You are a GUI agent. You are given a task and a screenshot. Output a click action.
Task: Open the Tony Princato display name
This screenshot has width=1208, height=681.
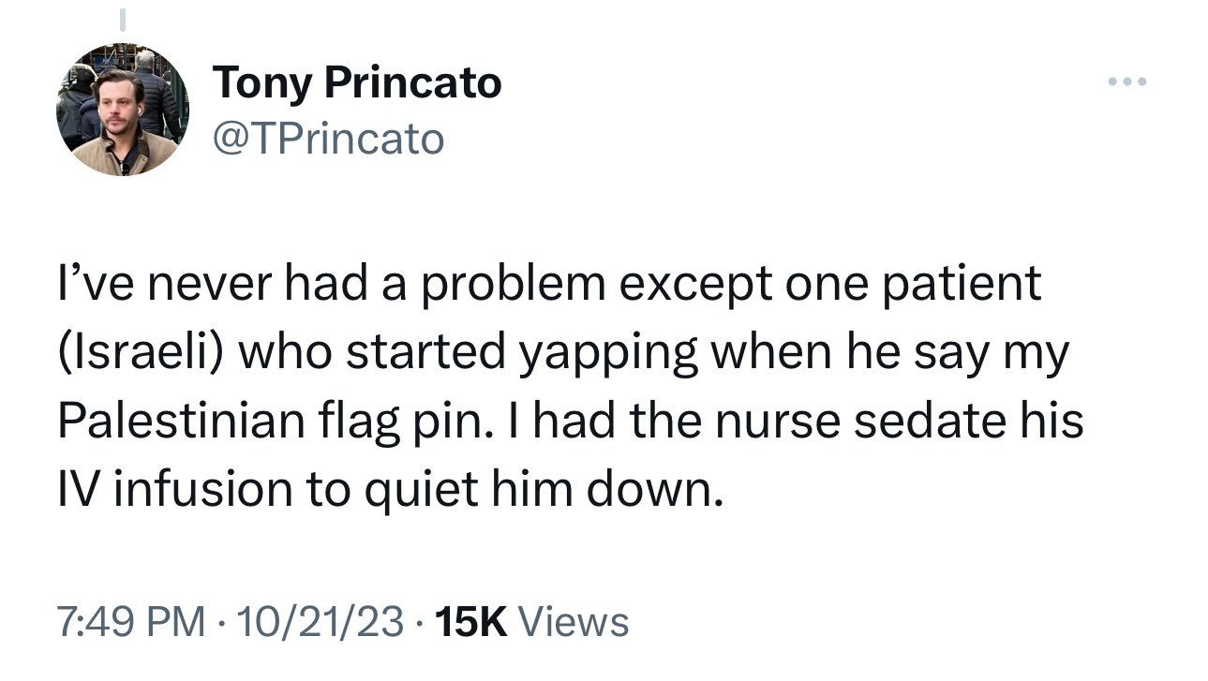[x=357, y=83]
